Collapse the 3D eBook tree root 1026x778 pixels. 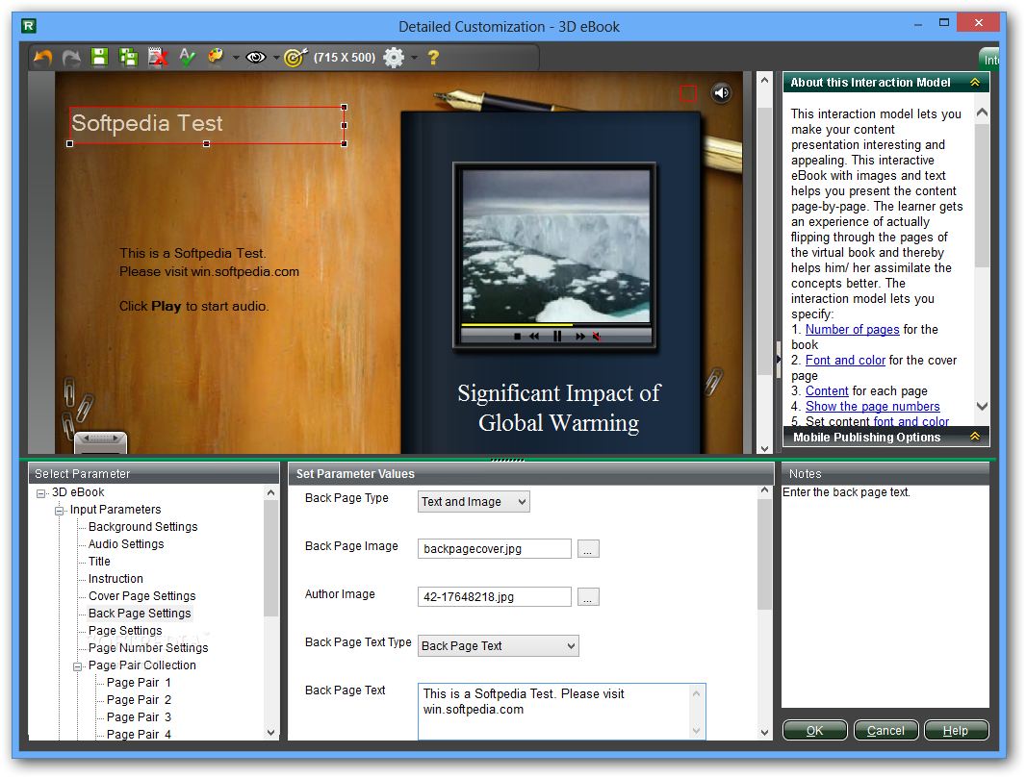point(41,493)
